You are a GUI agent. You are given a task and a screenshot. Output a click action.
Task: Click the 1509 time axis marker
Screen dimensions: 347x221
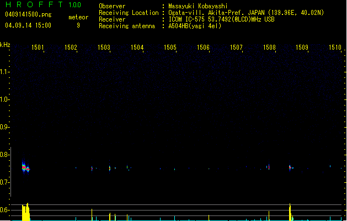302,48
